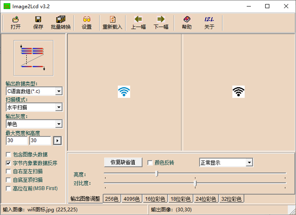This screenshot has width=296, height=215.
Task: Enable 自底至顶扫描 checkbox
Action: [8, 180]
